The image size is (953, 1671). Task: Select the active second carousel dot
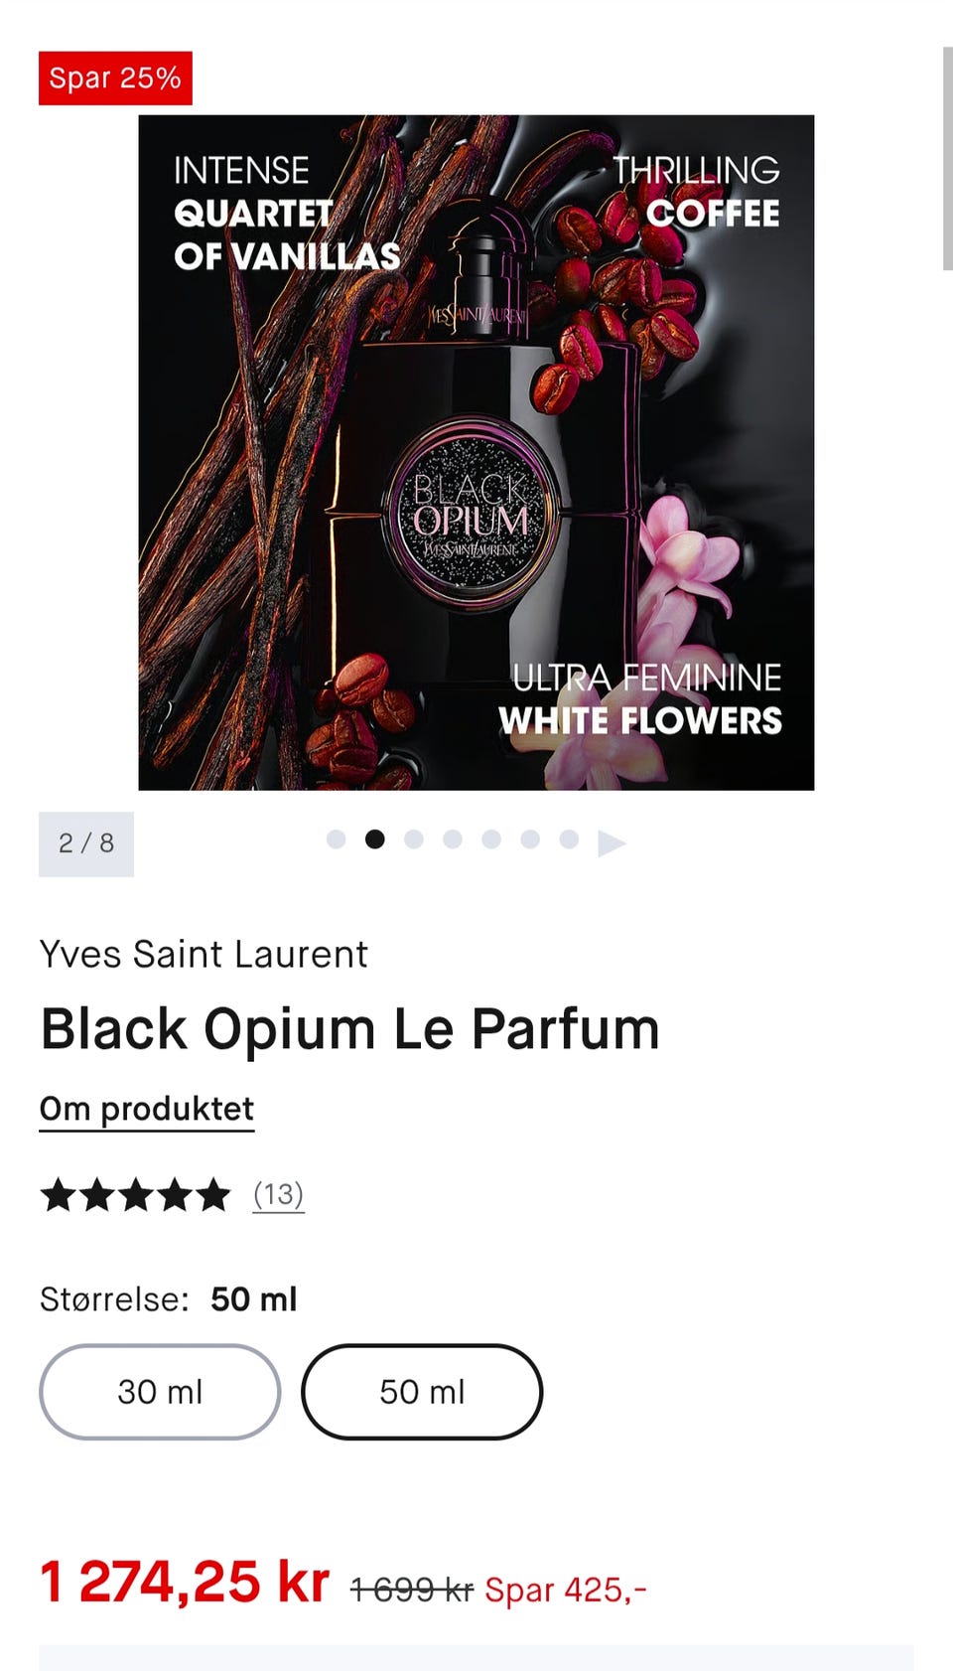(374, 839)
